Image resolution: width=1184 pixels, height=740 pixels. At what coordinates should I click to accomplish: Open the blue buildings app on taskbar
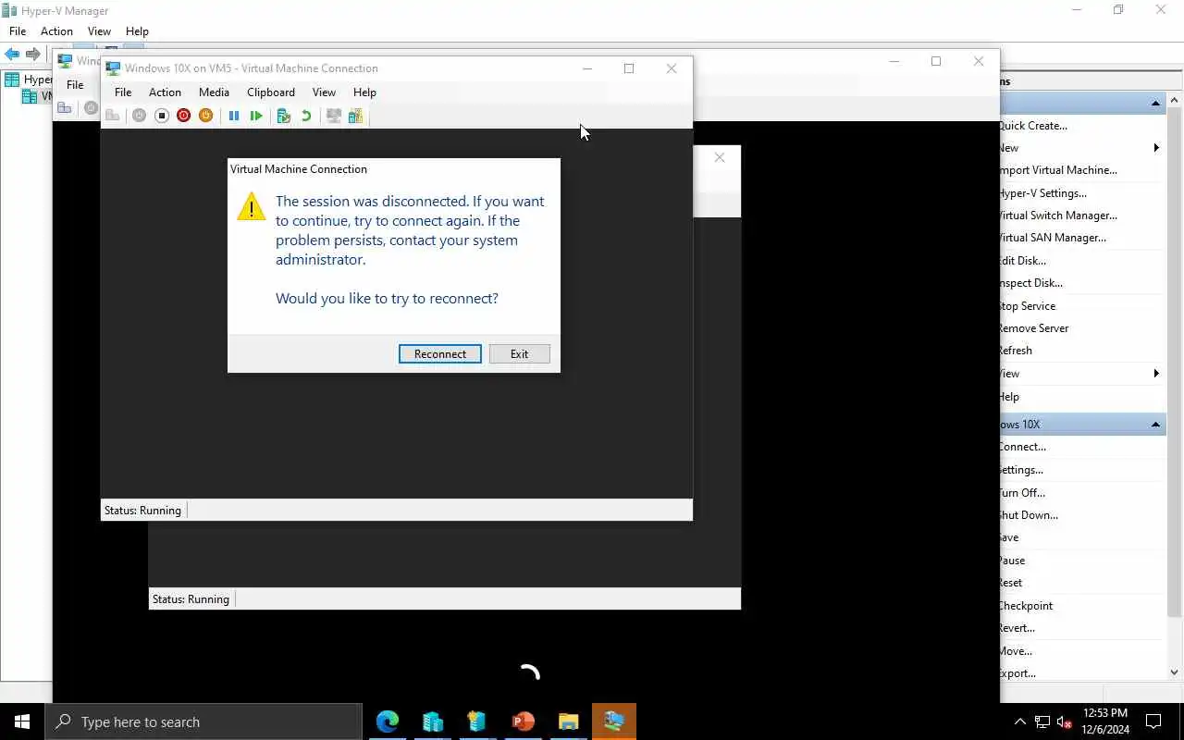(x=432, y=721)
